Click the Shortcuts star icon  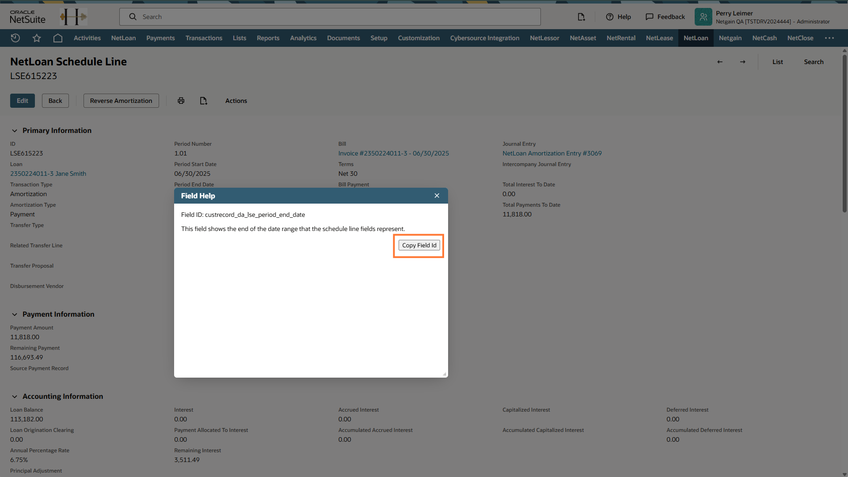(37, 38)
